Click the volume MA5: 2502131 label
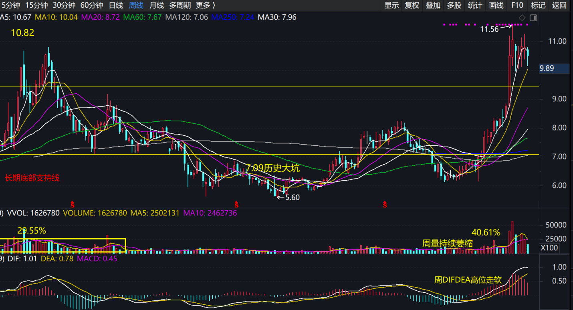 point(155,213)
